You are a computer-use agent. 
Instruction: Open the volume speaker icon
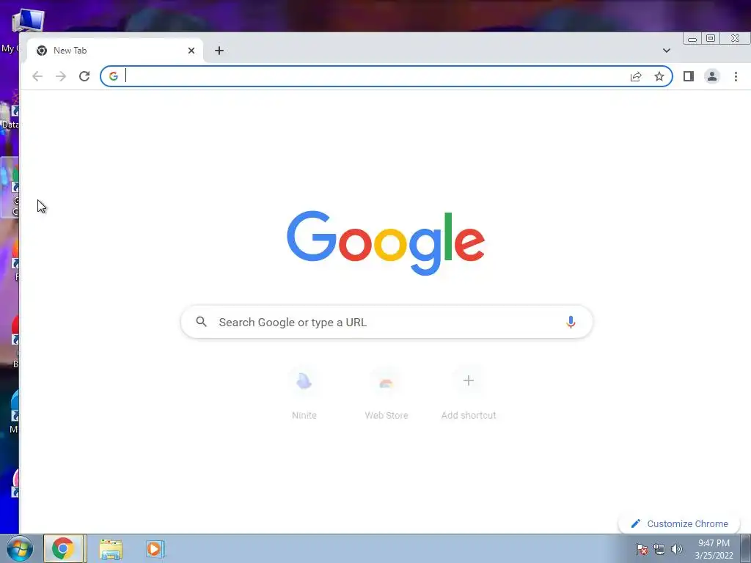[676, 549]
